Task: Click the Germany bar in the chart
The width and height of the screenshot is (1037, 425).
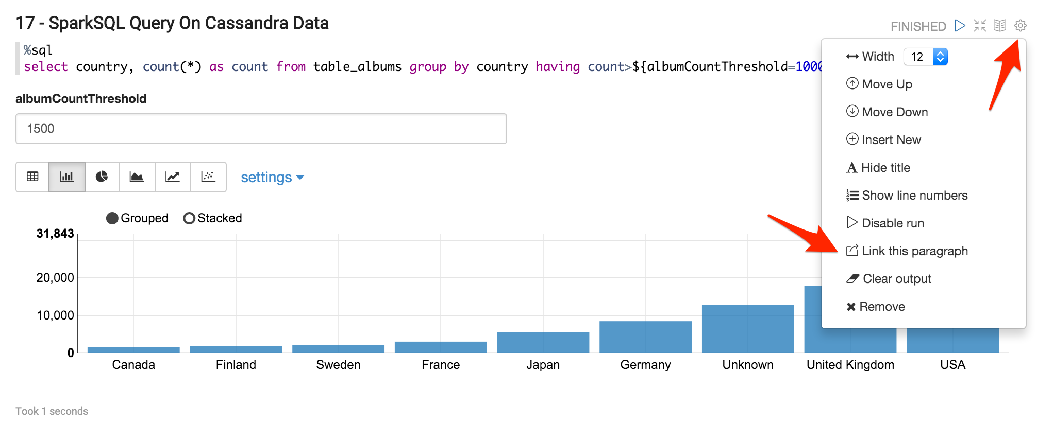Action: click(x=645, y=337)
